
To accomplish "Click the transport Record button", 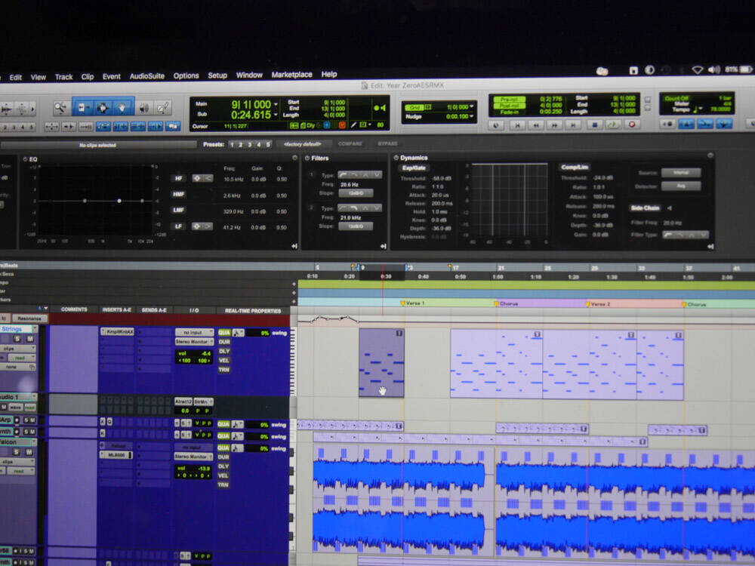I will (632, 125).
